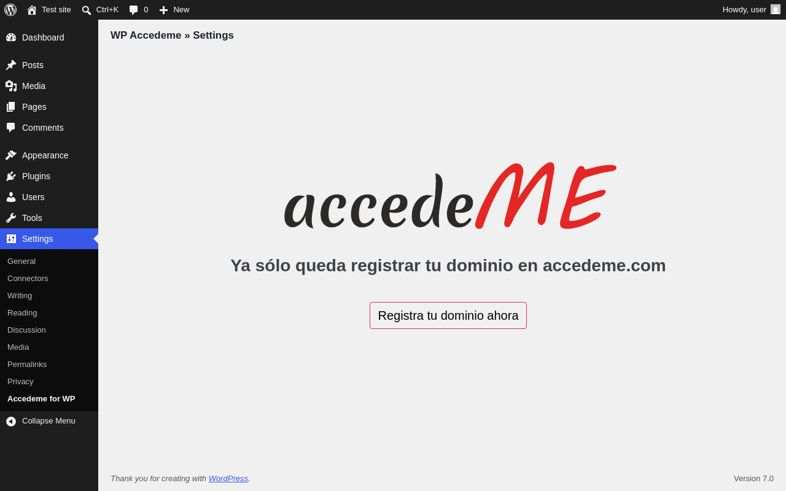Open Privacy settings submenu
This screenshot has width=786, height=491.
point(49,381)
